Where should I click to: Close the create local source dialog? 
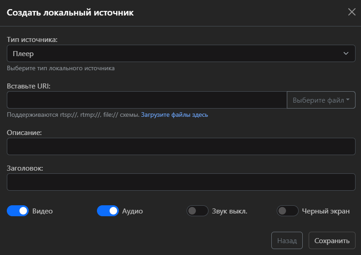(351, 12)
